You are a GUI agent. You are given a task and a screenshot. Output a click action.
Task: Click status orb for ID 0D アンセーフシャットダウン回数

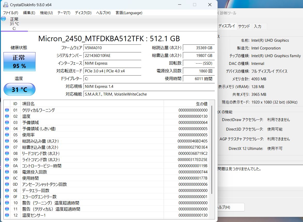[7, 184]
